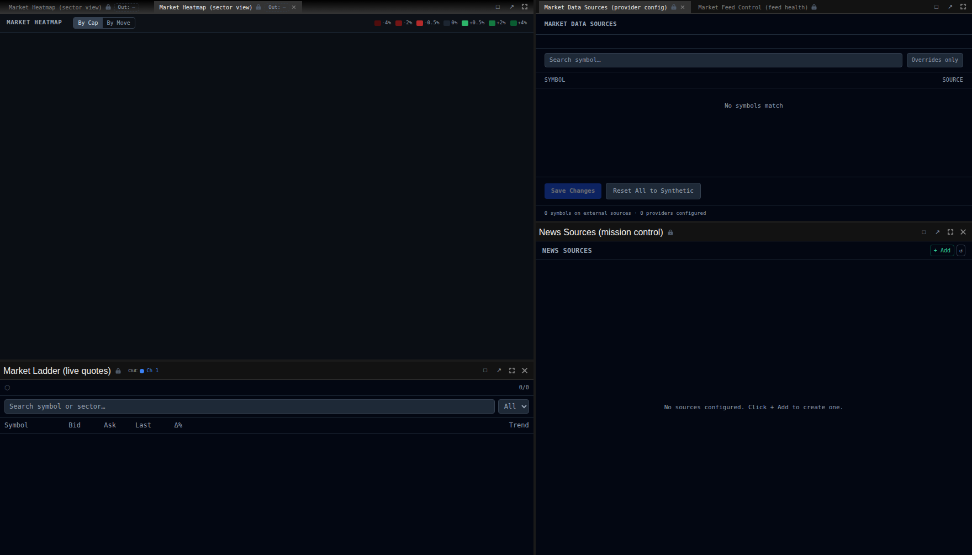Image resolution: width=972 pixels, height=555 pixels.
Task: Fullscreen the Market Heatmap panel
Action: [x=525, y=7]
